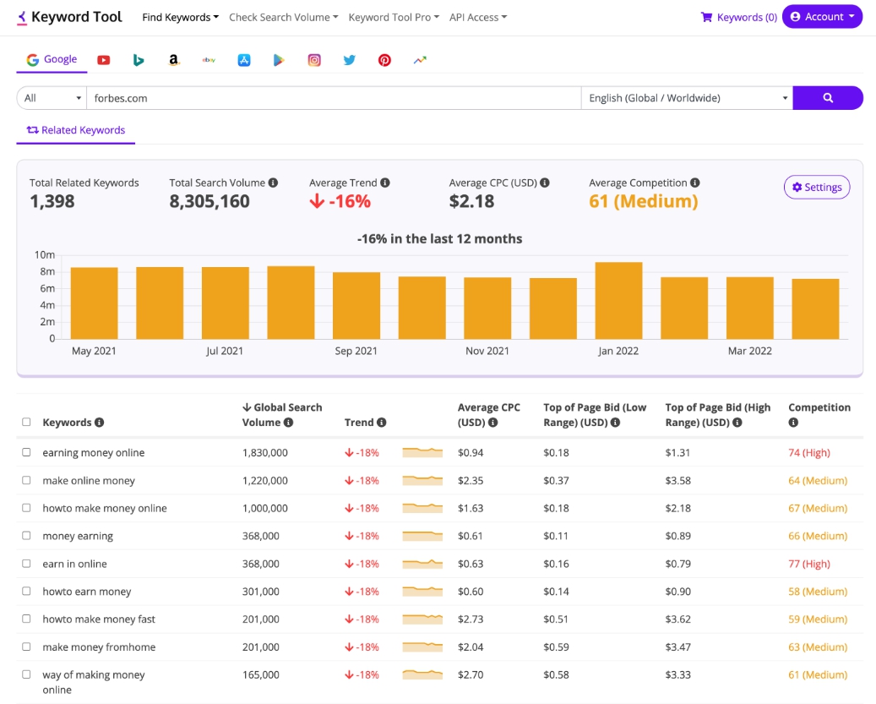Click the $3.62 high range bid
This screenshot has width=876, height=704.
tap(677, 619)
